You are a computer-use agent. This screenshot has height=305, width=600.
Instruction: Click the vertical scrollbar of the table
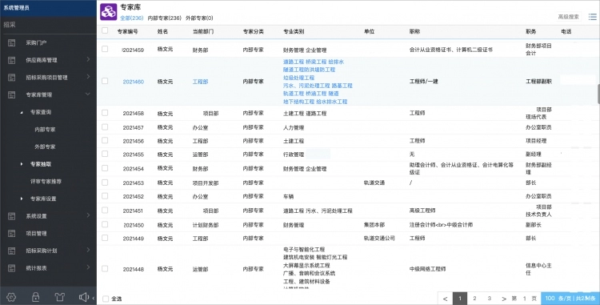click(598, 94)
